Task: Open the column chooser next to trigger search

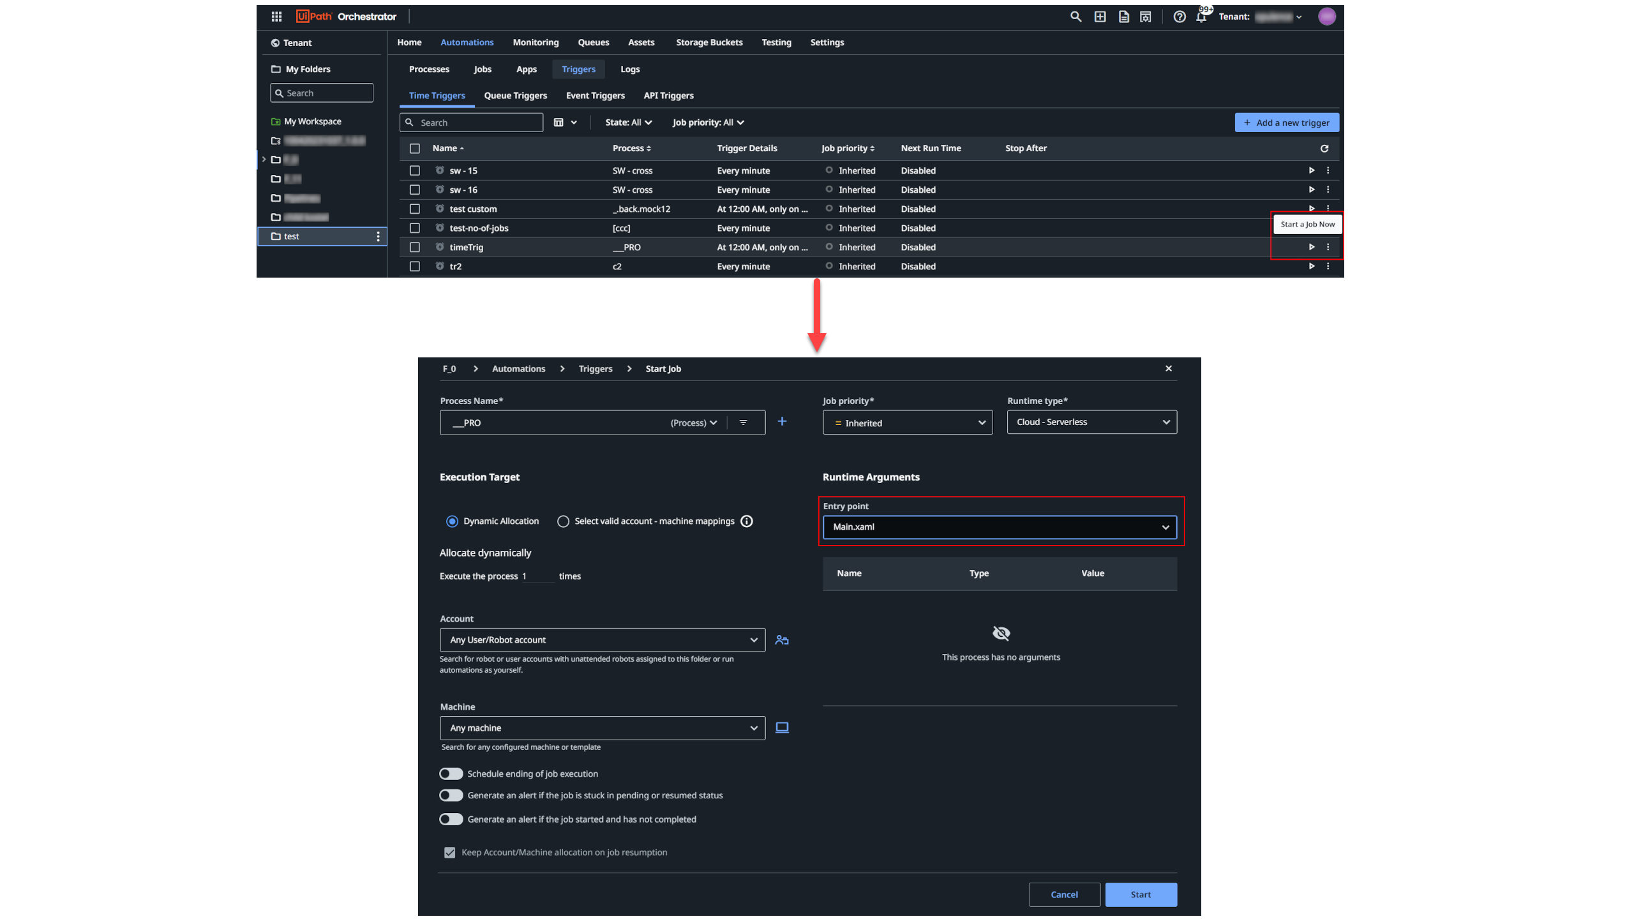Action: [x=564, y=122]
